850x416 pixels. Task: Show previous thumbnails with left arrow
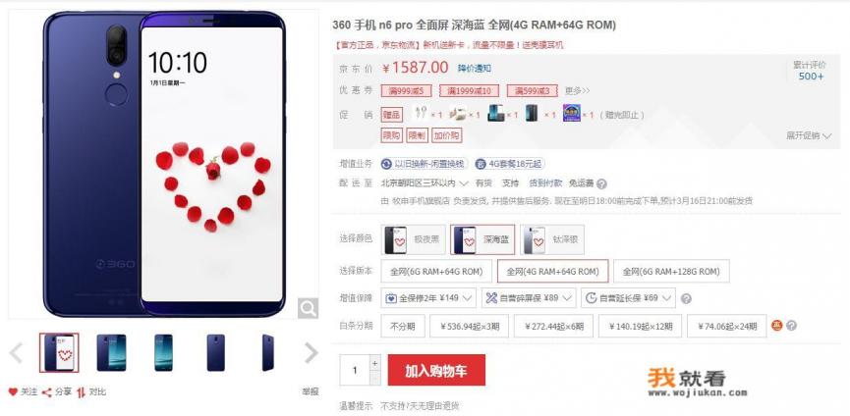[x=16, y=352]
